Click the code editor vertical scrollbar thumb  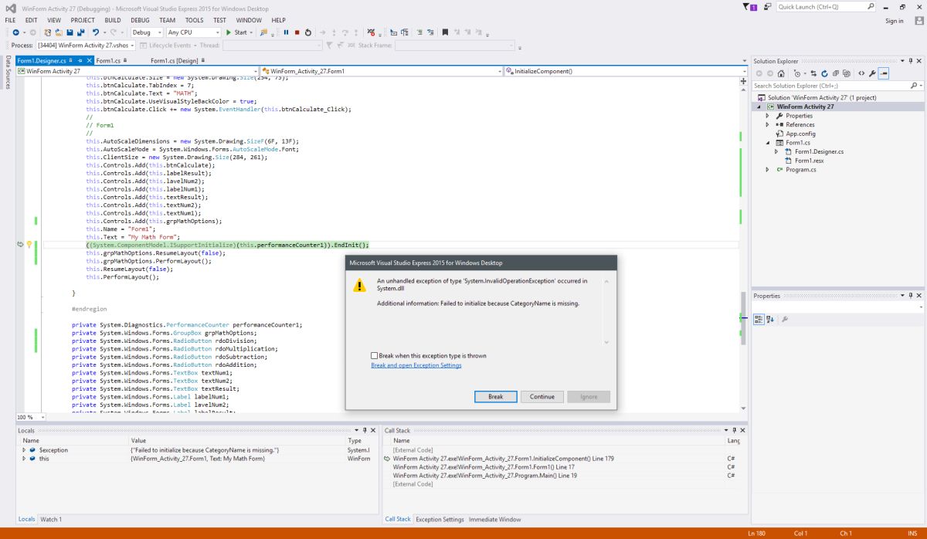click(x=743, y=317)
